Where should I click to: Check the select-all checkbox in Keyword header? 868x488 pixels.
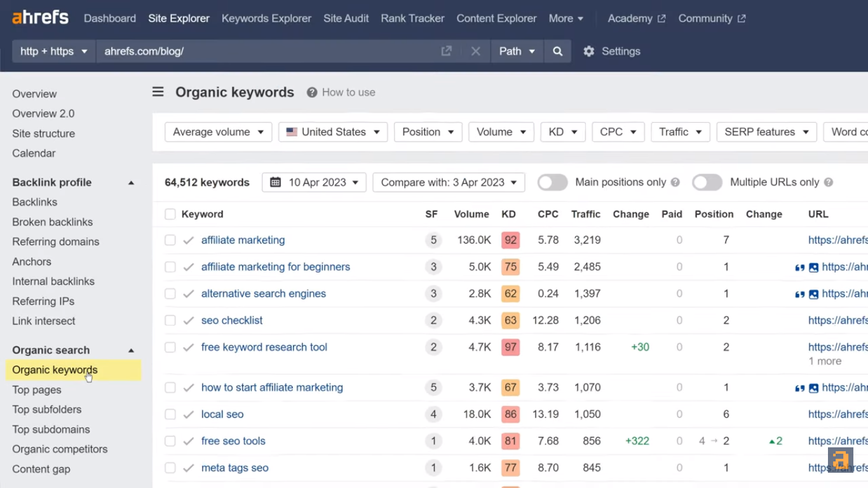(x=170, y=214)
